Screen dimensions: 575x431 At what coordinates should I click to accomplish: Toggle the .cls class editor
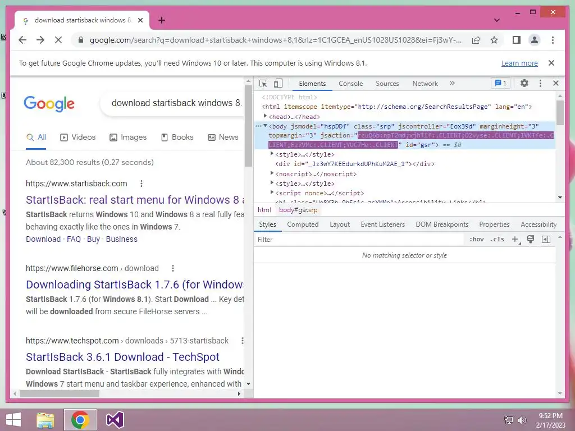(x=498, y=239)
